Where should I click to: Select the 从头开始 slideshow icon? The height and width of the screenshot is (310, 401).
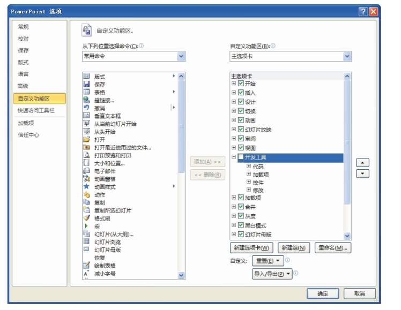pyautogui.click(x=87, y=132)
